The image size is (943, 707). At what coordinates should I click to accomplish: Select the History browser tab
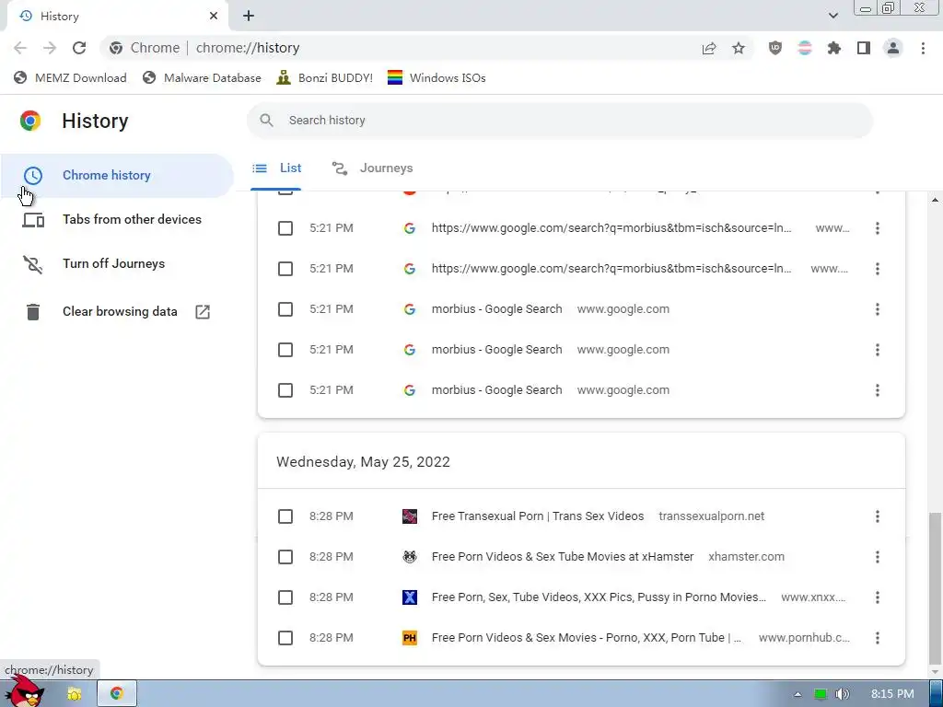pyautogui.click(x=117, y=17)
